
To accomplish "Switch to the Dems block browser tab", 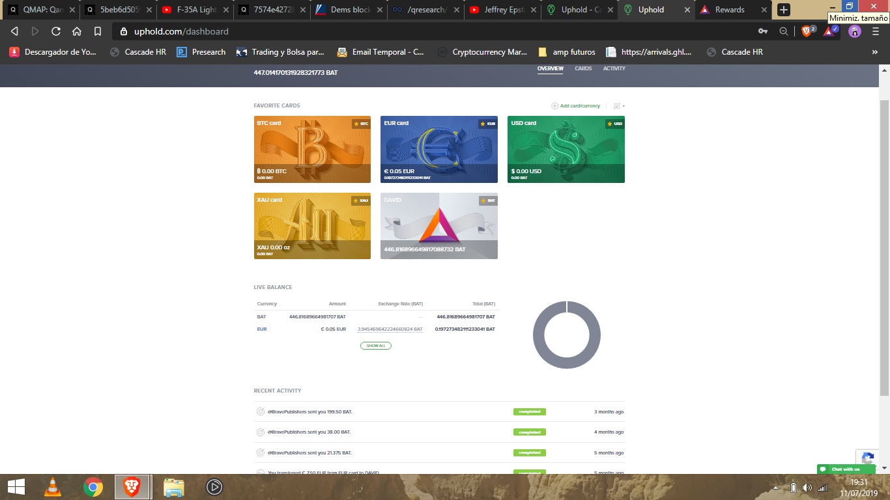I will [348, 10].
